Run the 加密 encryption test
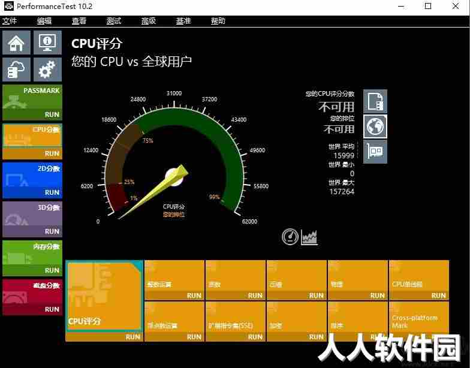470x368 pixels. point(317,337)
